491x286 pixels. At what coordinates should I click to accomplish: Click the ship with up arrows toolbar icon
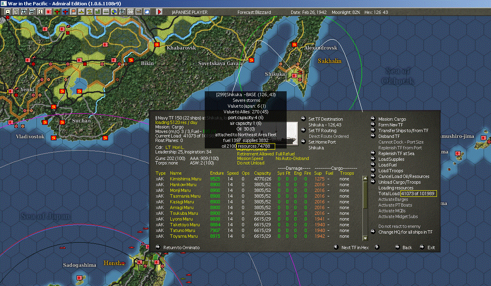[x=106, y=12]
